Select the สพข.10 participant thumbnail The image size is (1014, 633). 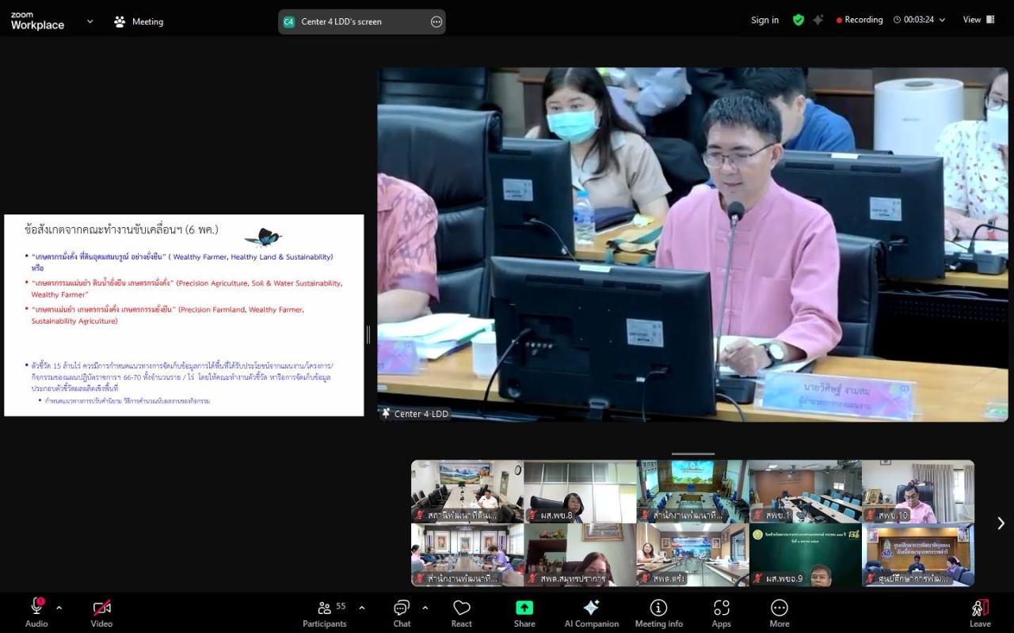click(917, 491)
